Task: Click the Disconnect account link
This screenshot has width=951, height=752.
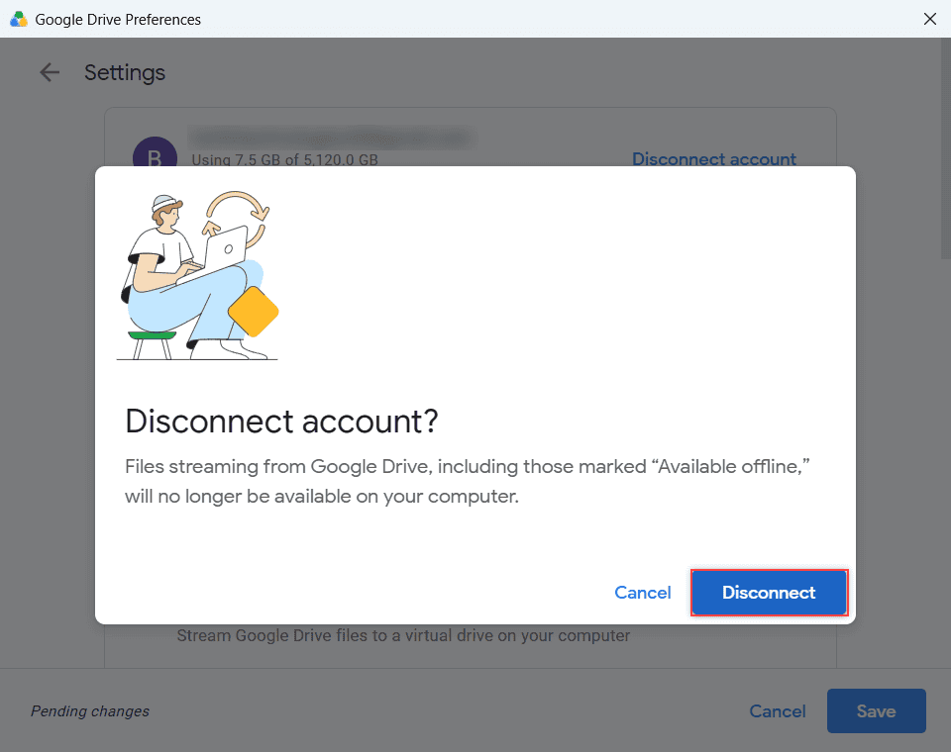Action: click(x=714, y=158)
